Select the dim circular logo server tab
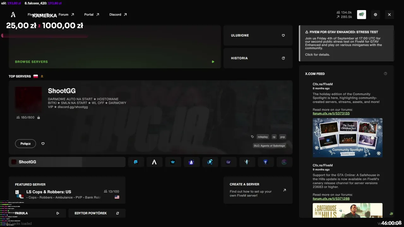404x227 pixels. 284,162
